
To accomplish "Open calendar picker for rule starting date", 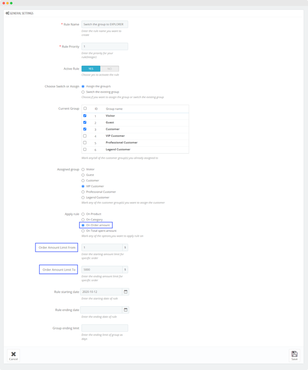I will pos(126,292).
